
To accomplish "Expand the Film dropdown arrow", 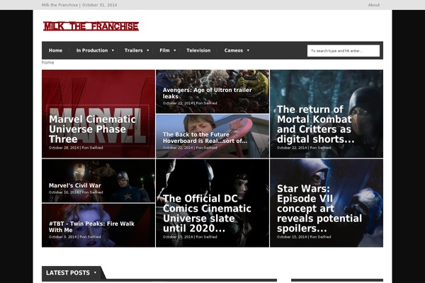I will 174,50.
